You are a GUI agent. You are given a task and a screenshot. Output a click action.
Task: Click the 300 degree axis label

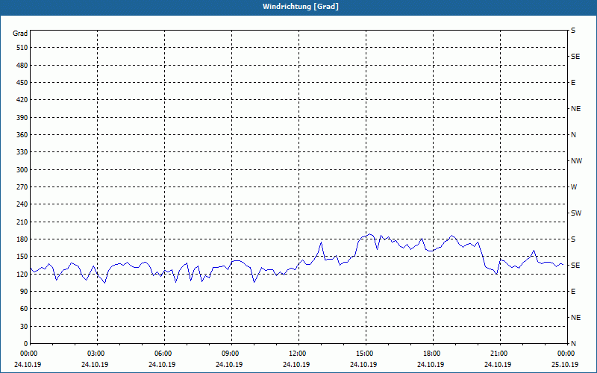(x=22, y=170)
